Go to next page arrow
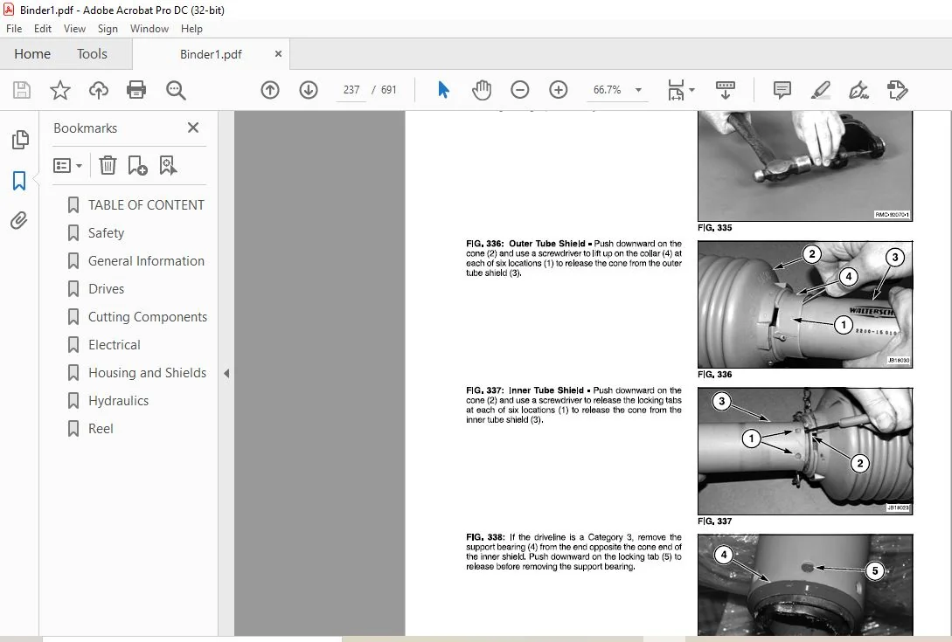The height and width of the screenshot is (642, 952). [309, 90]
